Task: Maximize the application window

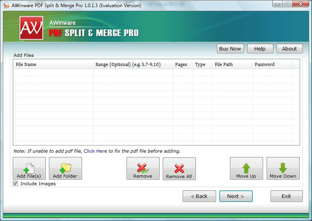Action: pos(287,4)
